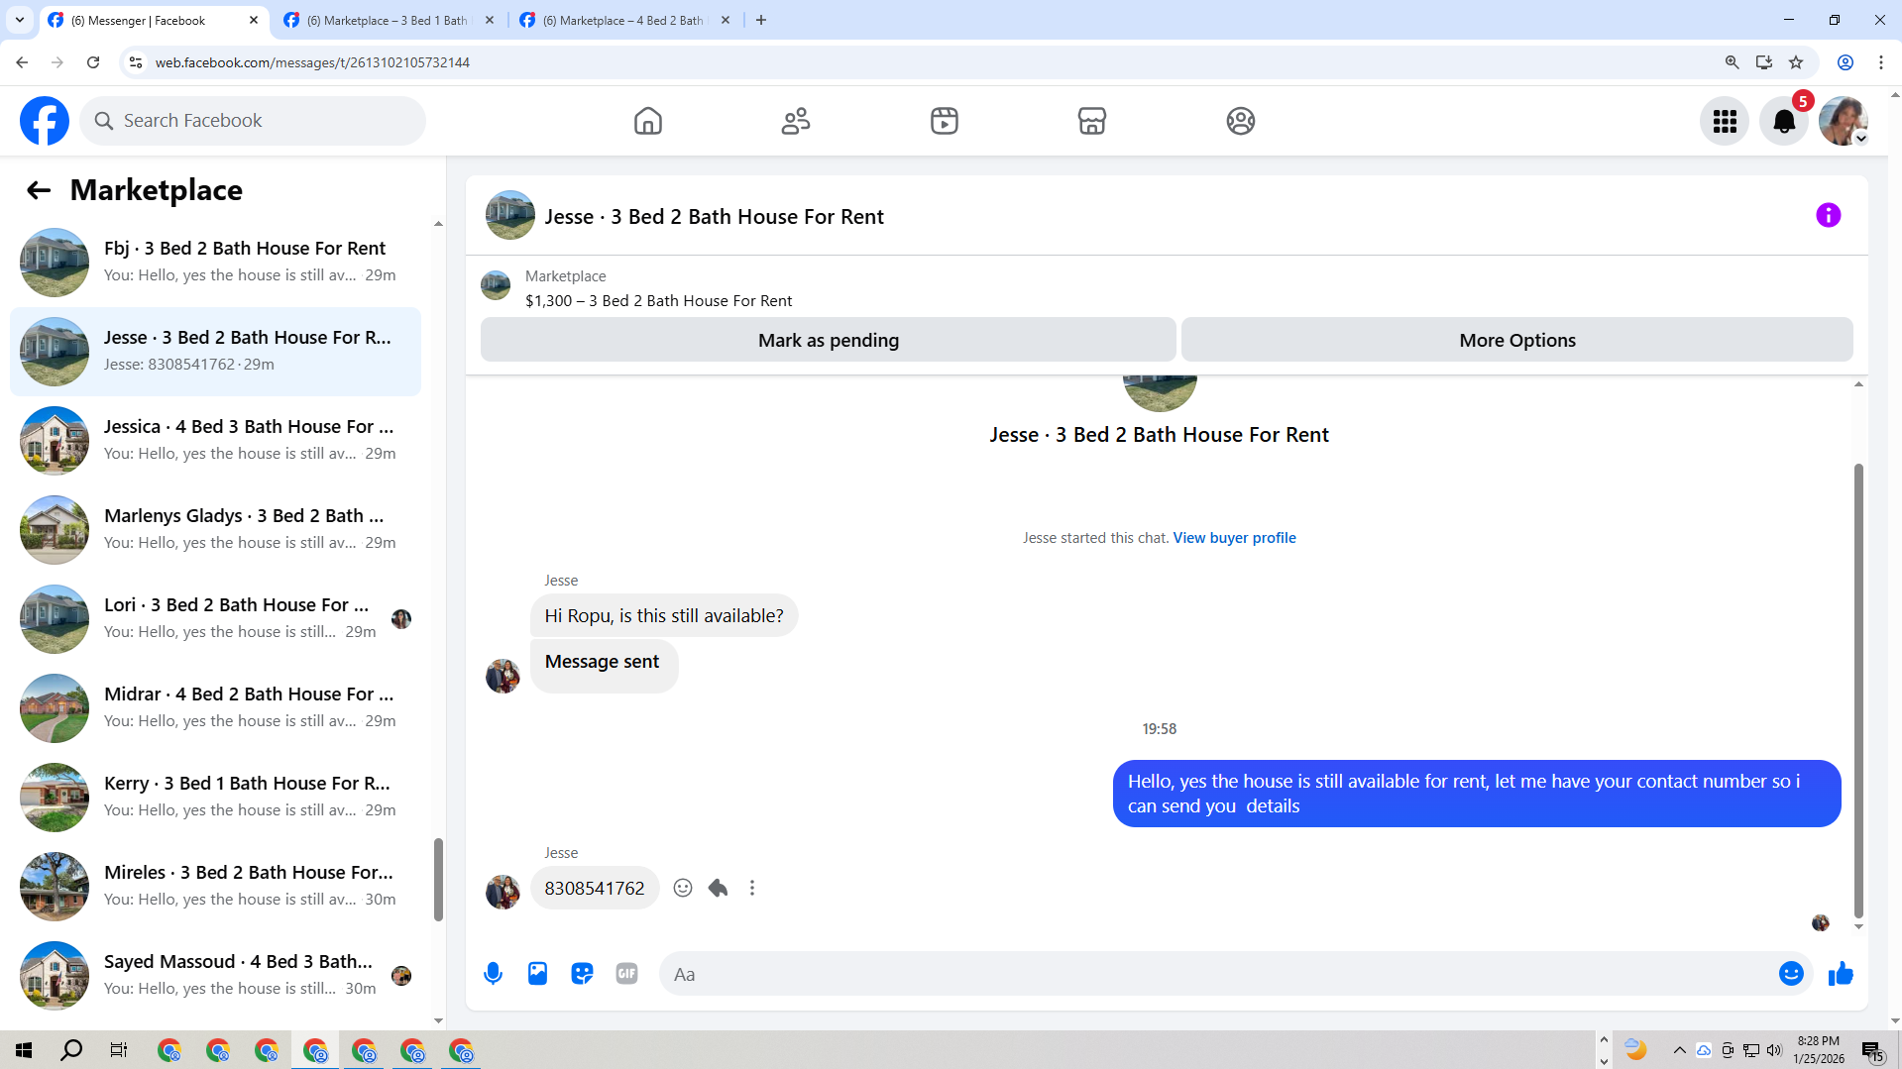Open the Jessica 4 Bed 3 Bath conversation
Image resolution: width=1902 pixels, height=1069 pixels.
(215, 441)
